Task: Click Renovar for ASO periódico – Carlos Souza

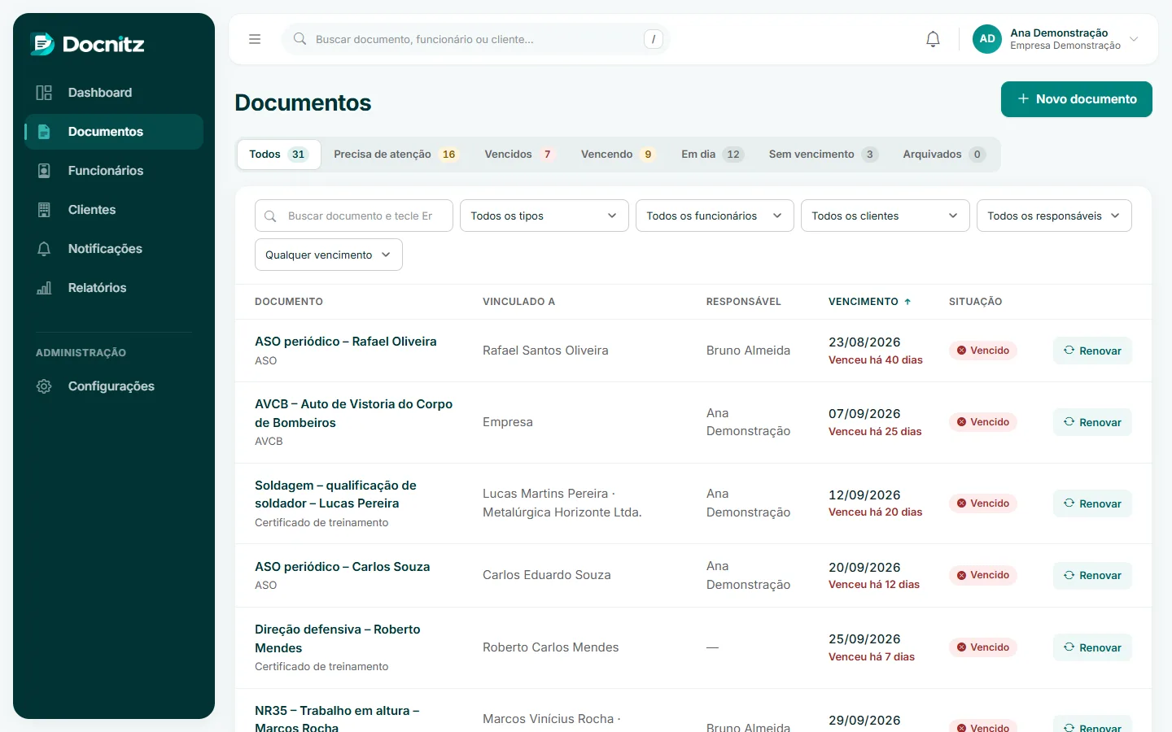Action: coord(1092,575)
